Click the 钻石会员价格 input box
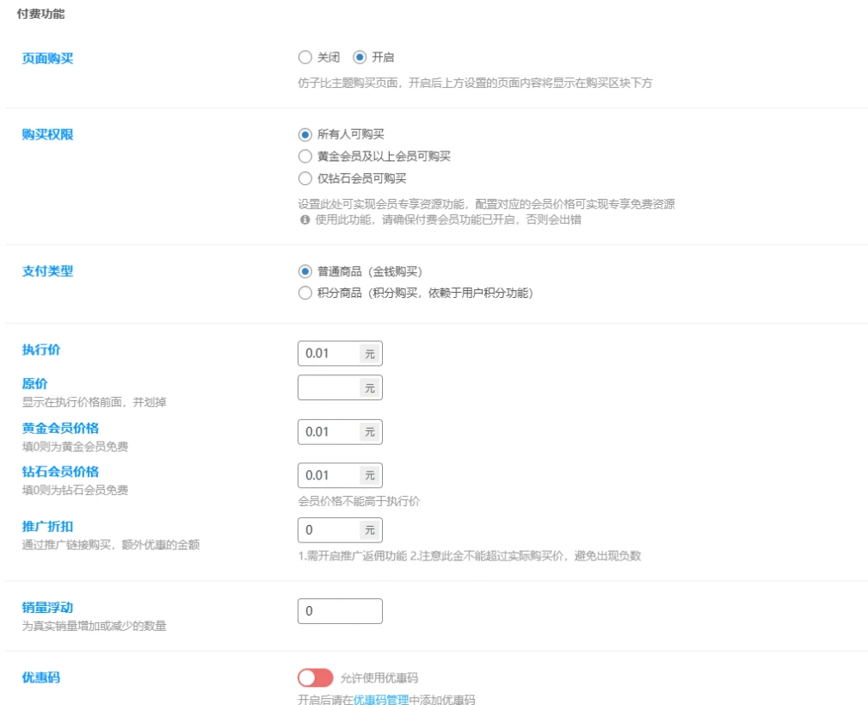 point(328,475)
